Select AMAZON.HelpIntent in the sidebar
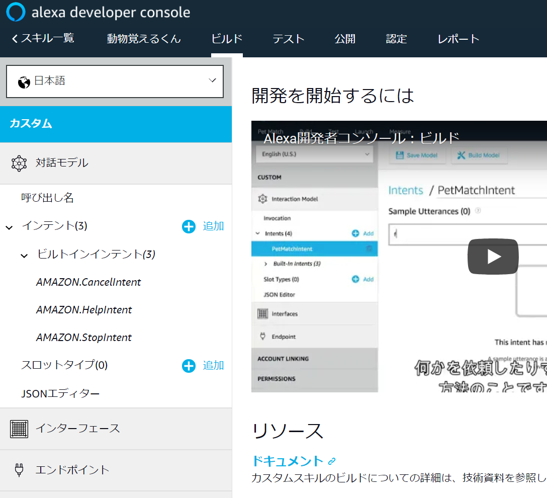Viewport: 547px width, 498px height. coord(84,310)
